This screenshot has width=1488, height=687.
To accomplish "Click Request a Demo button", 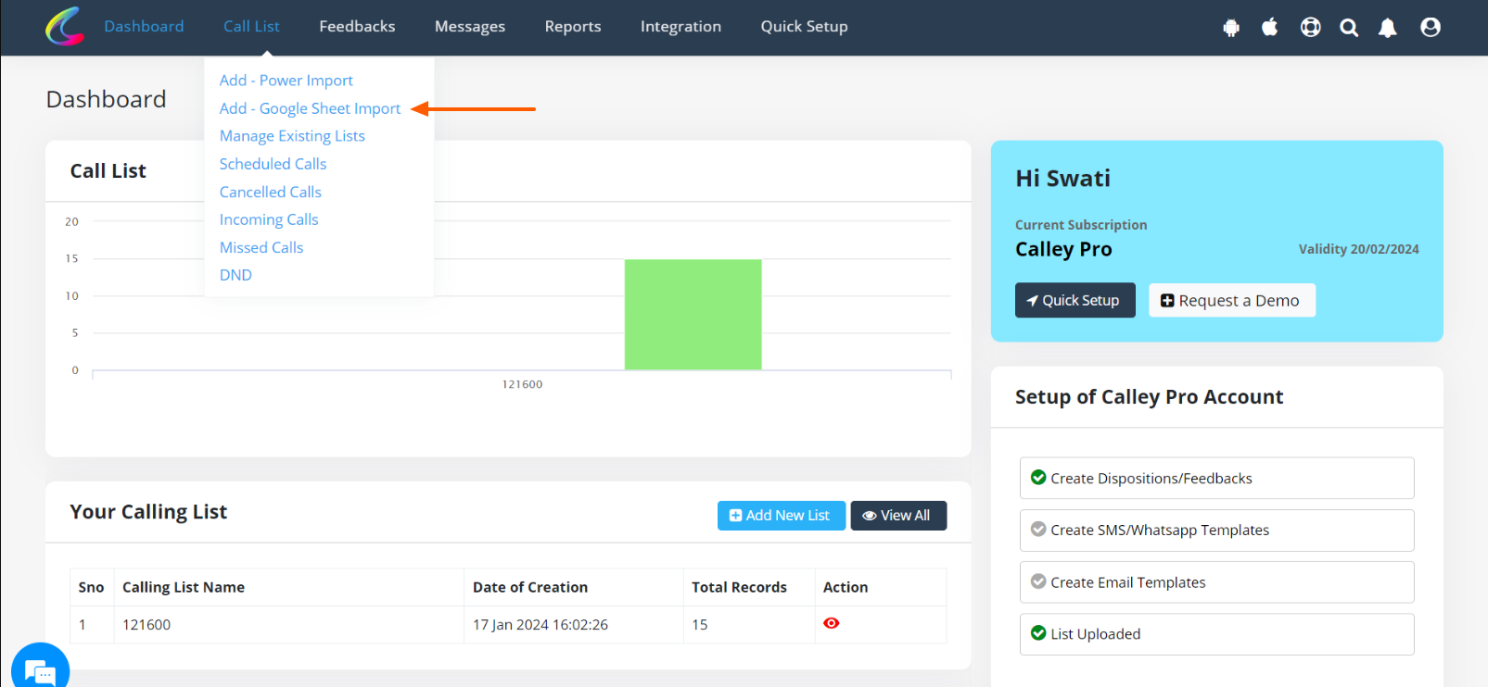I will tap(1231, 300).
